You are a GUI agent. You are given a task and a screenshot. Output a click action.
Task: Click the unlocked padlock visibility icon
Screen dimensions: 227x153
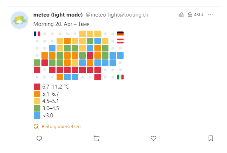pyautogui.click(x=190, y=15)
